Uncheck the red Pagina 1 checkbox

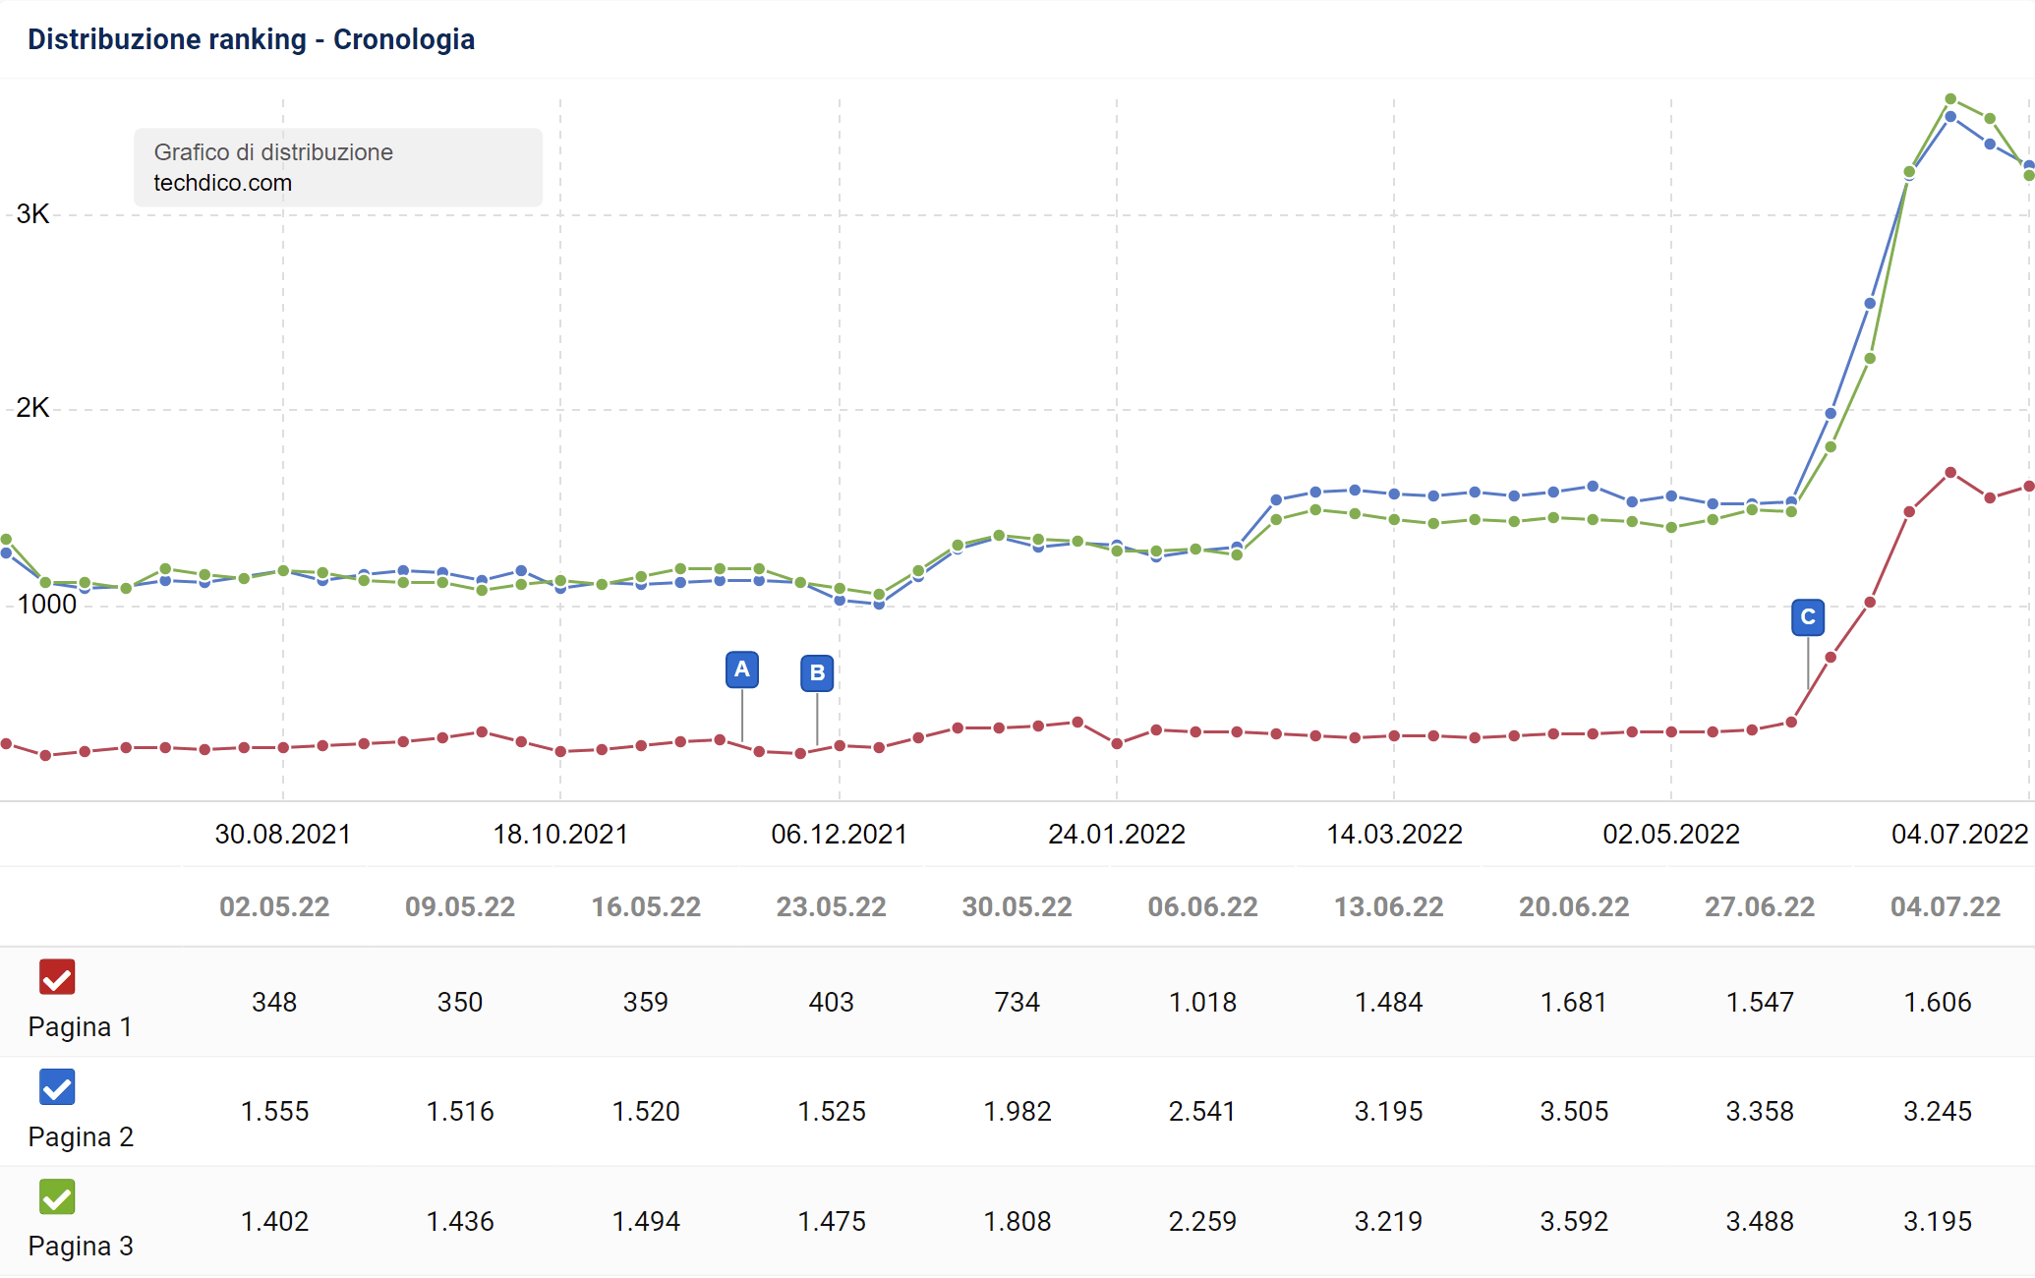pos(57,977)
